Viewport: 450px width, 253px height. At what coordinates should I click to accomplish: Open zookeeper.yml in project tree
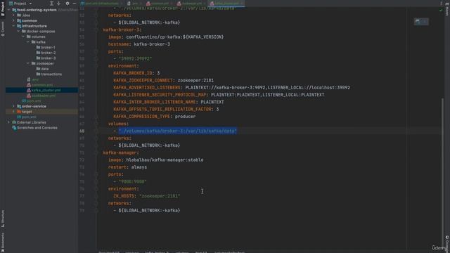click(x=41, y=96)
